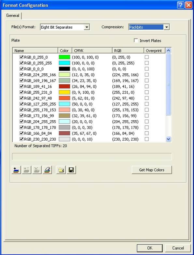Image resolution: width=194 pixels, height=255 pixels.
Task: Click the greyed Add Text Plate icon
Action: click(x=27, y=170)
